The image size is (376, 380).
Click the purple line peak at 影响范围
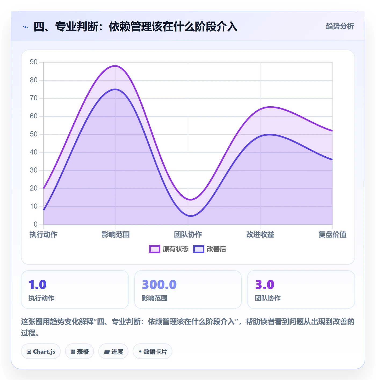[116, 66]
